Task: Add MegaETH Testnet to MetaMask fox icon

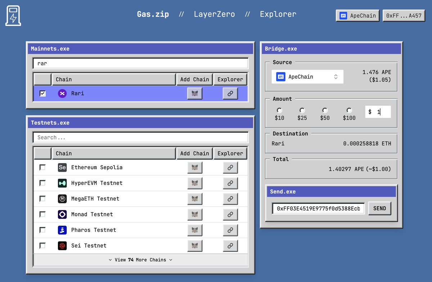Action: [x=195, y=199]
